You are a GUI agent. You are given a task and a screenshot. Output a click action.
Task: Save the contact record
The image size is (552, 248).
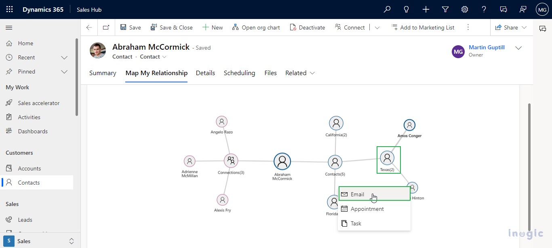point(130,27)
